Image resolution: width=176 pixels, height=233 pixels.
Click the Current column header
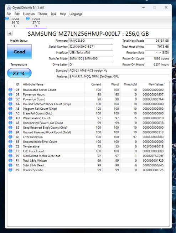pos(93,84)
